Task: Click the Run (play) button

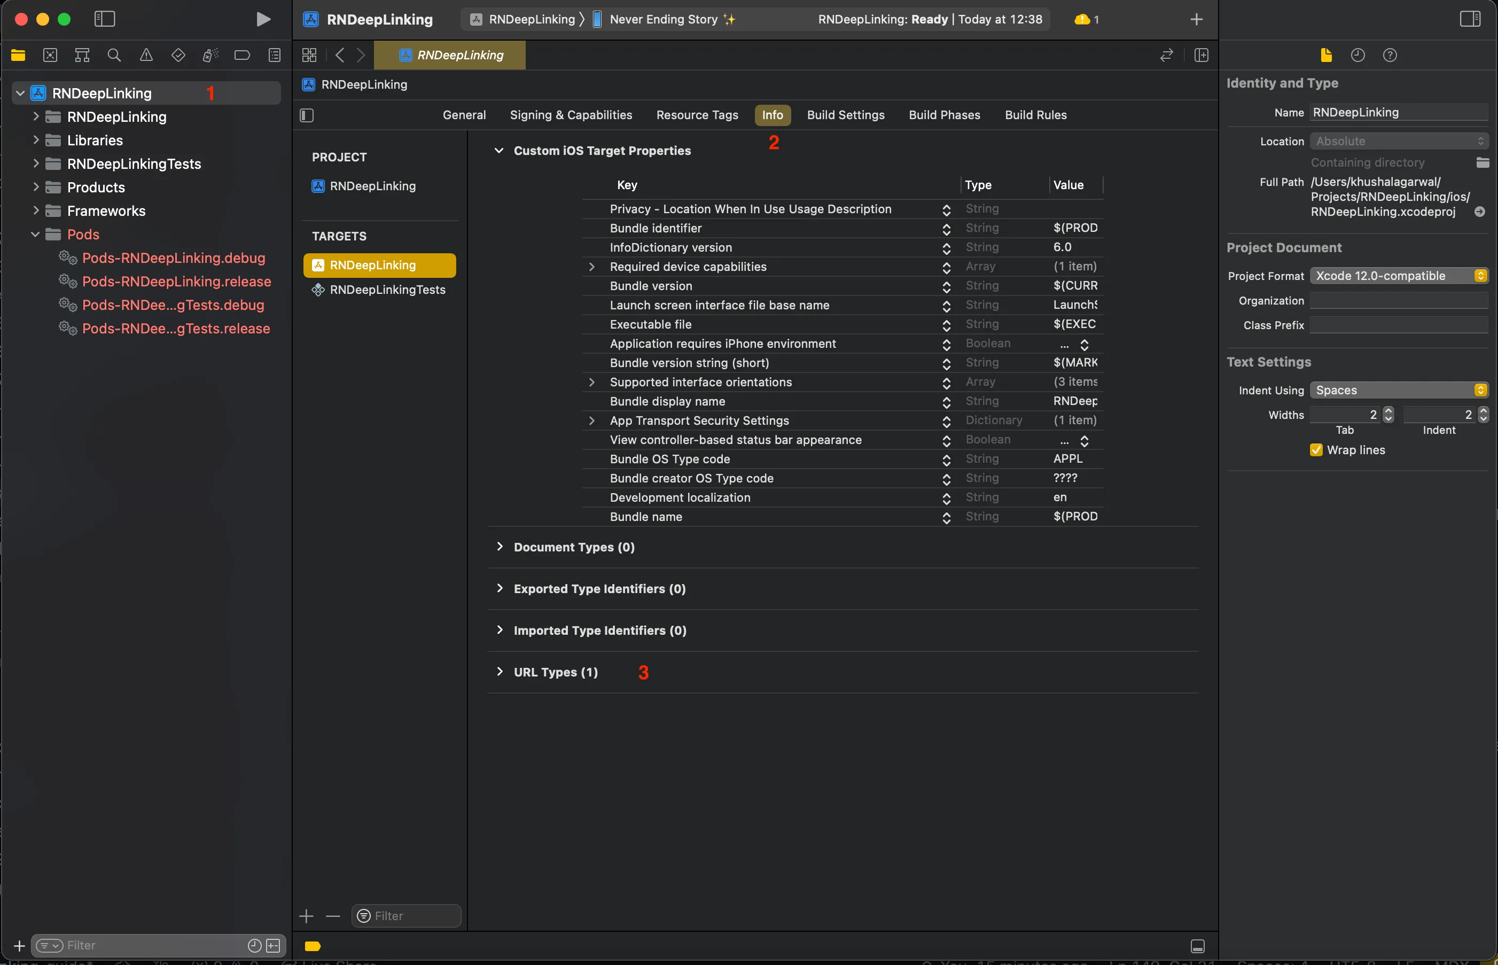Action: click(x=263, y=19)
